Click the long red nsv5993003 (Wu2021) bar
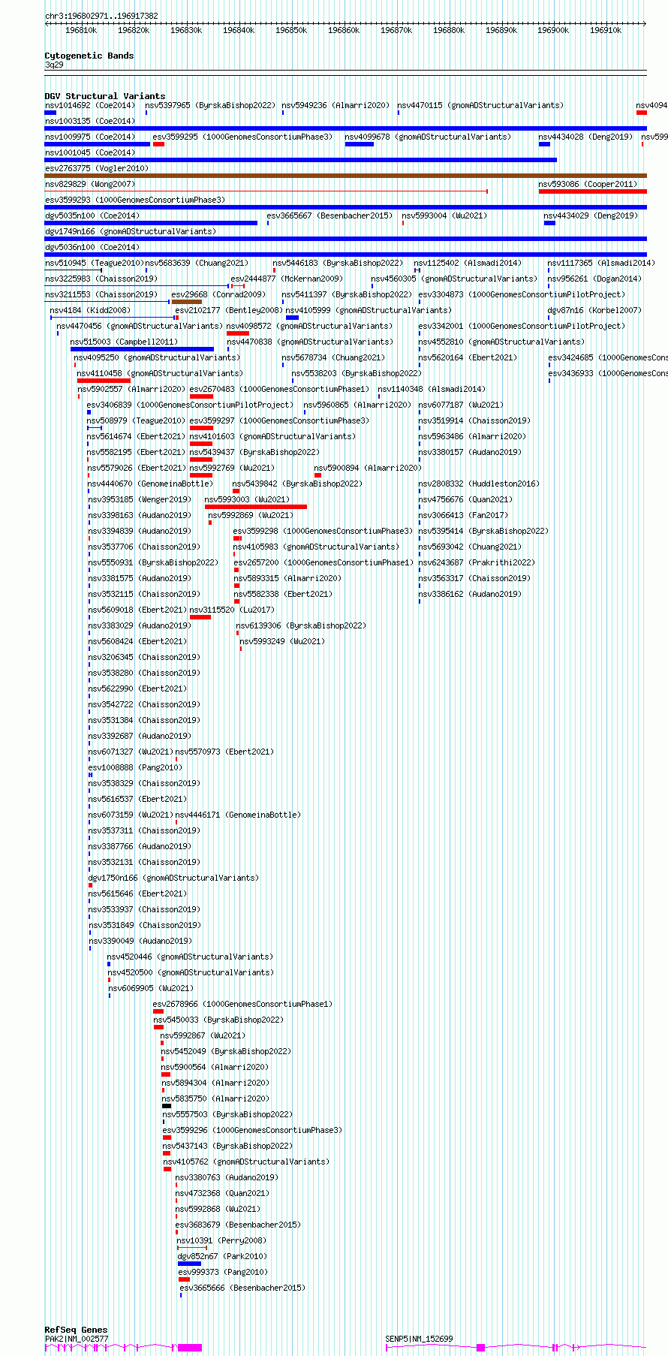668x1356 pixels. pyautogui.click(x=256, y=507)
